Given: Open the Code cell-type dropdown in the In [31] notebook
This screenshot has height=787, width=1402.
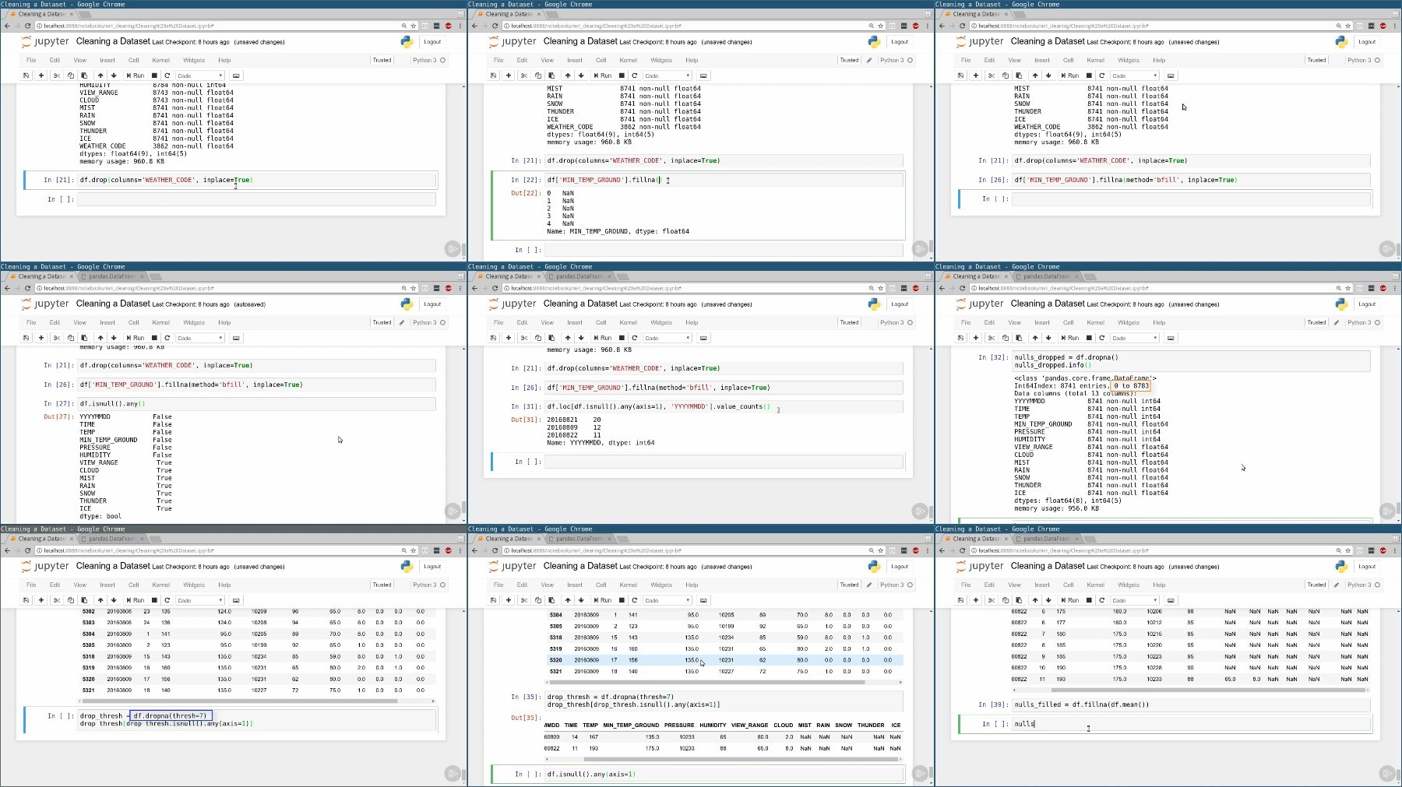Looking at the screenshot, I should tap(668, 338).
